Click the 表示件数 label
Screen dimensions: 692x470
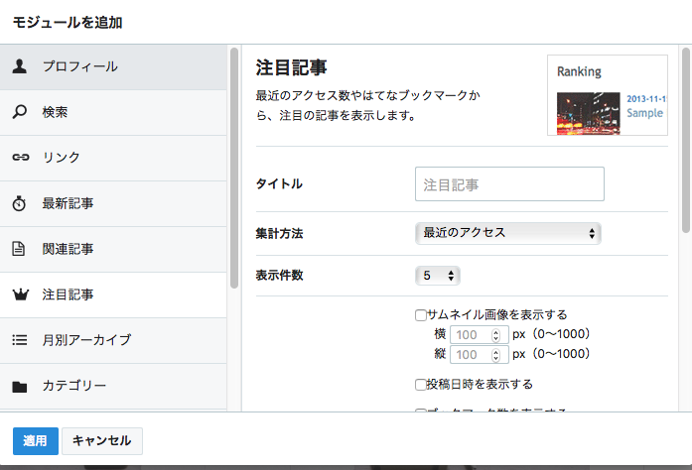(x=279, y=276)
